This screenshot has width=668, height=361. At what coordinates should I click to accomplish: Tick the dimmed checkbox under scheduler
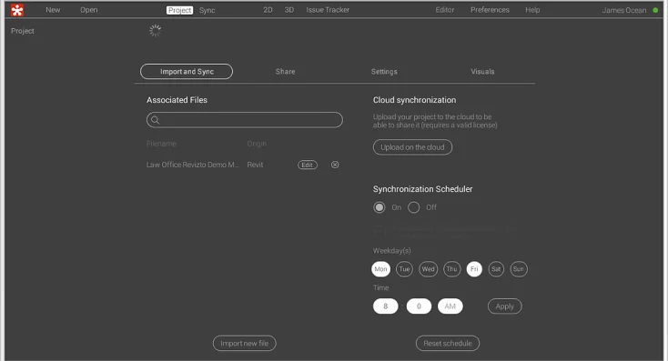[x=379, y=233]
